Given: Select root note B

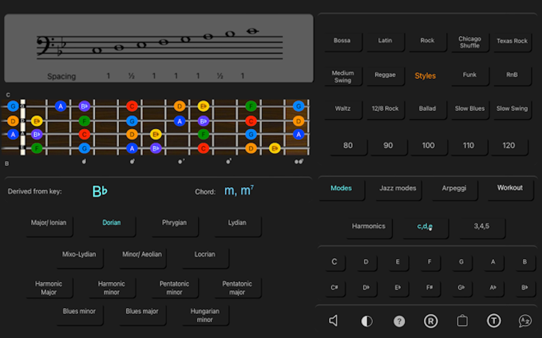Looking at the screenshot, I should tap(525, 262).
